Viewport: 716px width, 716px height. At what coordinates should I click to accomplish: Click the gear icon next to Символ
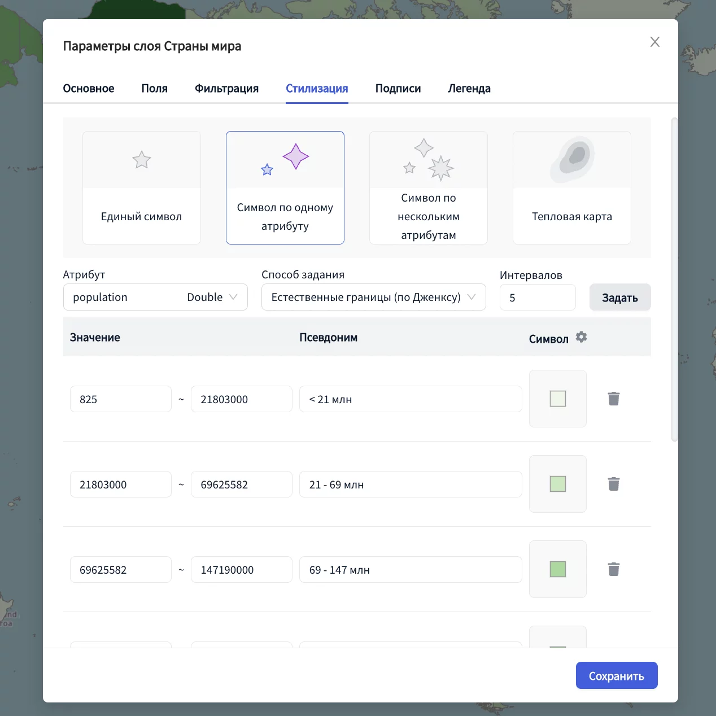[581, 337]
